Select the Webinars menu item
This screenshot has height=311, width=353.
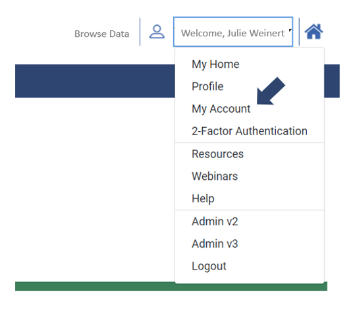pyautogui.click(x=215, y=176)
